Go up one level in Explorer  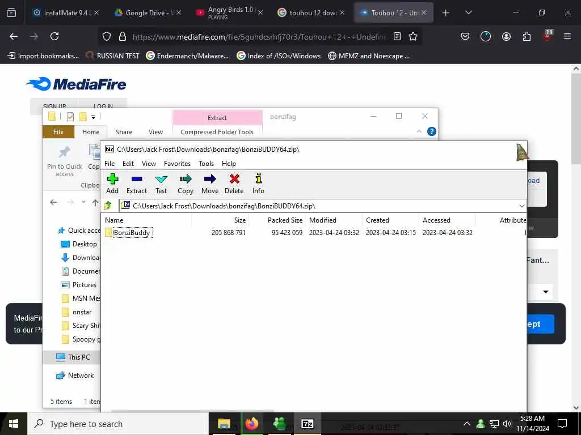[x=95, y=202]
